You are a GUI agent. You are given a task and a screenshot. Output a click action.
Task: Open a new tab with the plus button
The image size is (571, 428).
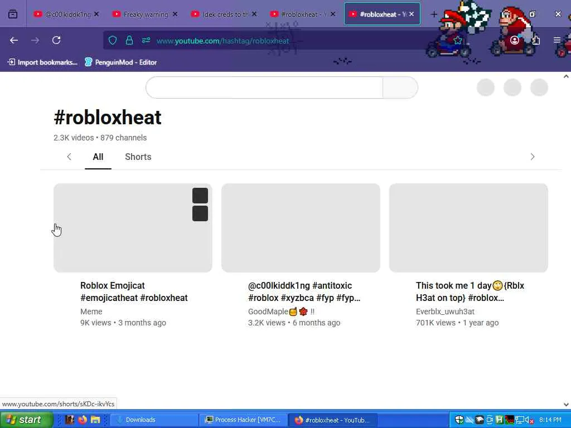click(434, 14)
